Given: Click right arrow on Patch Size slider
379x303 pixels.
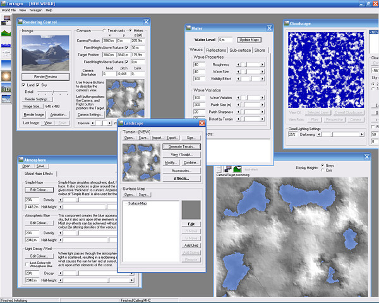Looking at the screenshot, I should click(262, 105).
